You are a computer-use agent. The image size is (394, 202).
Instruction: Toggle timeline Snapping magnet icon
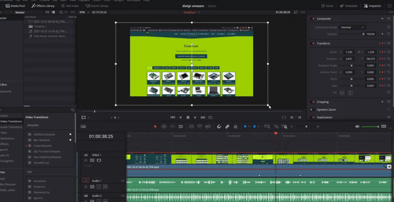click(x=219, y=127)
